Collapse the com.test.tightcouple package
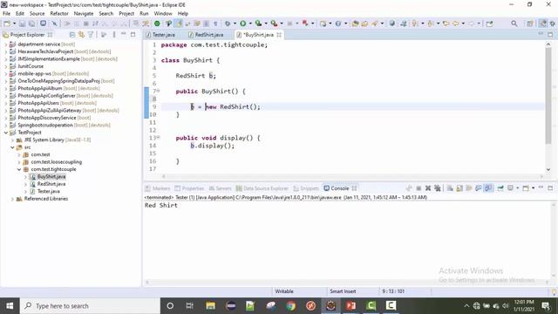Viewport: 558px width, 314px height. tap(19, 169)
